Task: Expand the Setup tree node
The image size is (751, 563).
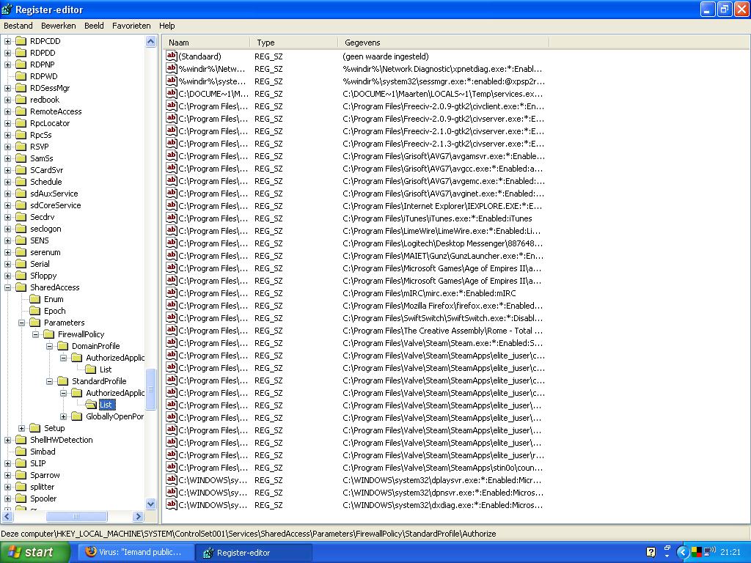Action: [21, 428]
